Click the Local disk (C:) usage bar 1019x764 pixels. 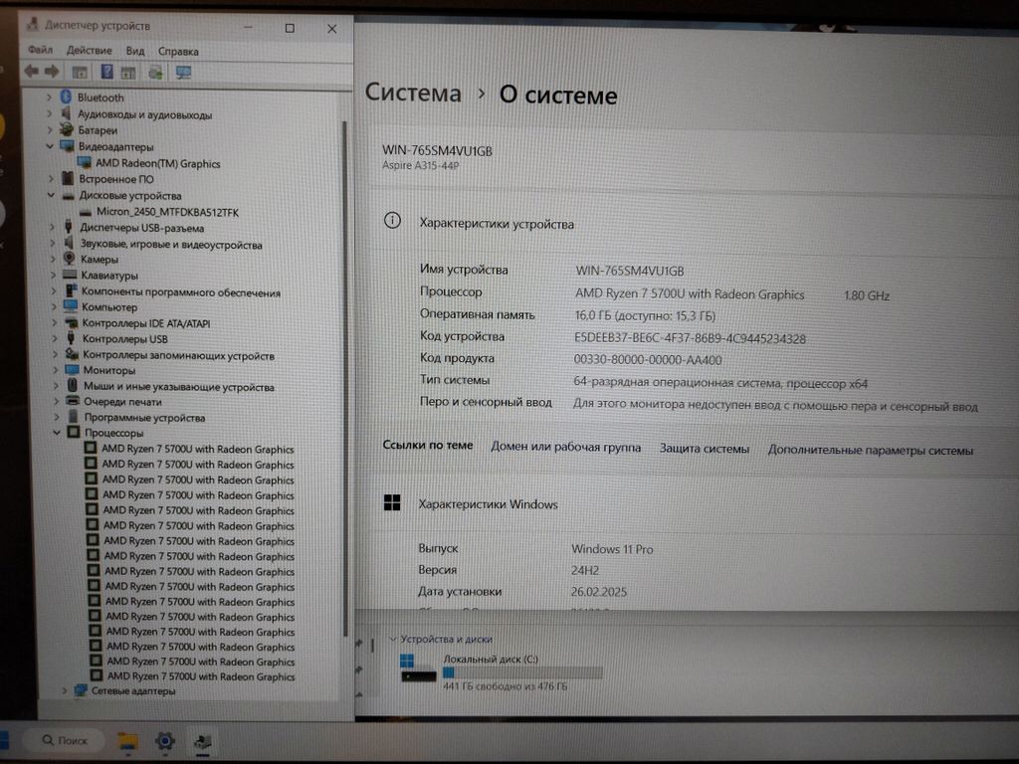522,672
